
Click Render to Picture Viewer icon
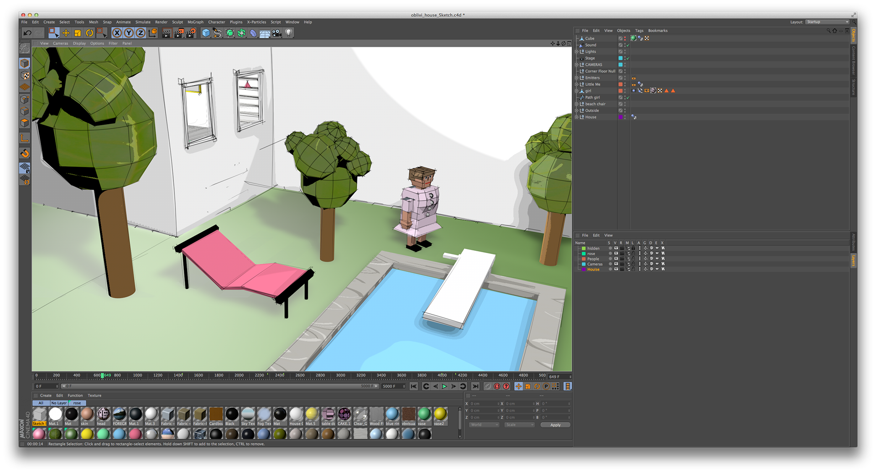click(x=179, y=33)
